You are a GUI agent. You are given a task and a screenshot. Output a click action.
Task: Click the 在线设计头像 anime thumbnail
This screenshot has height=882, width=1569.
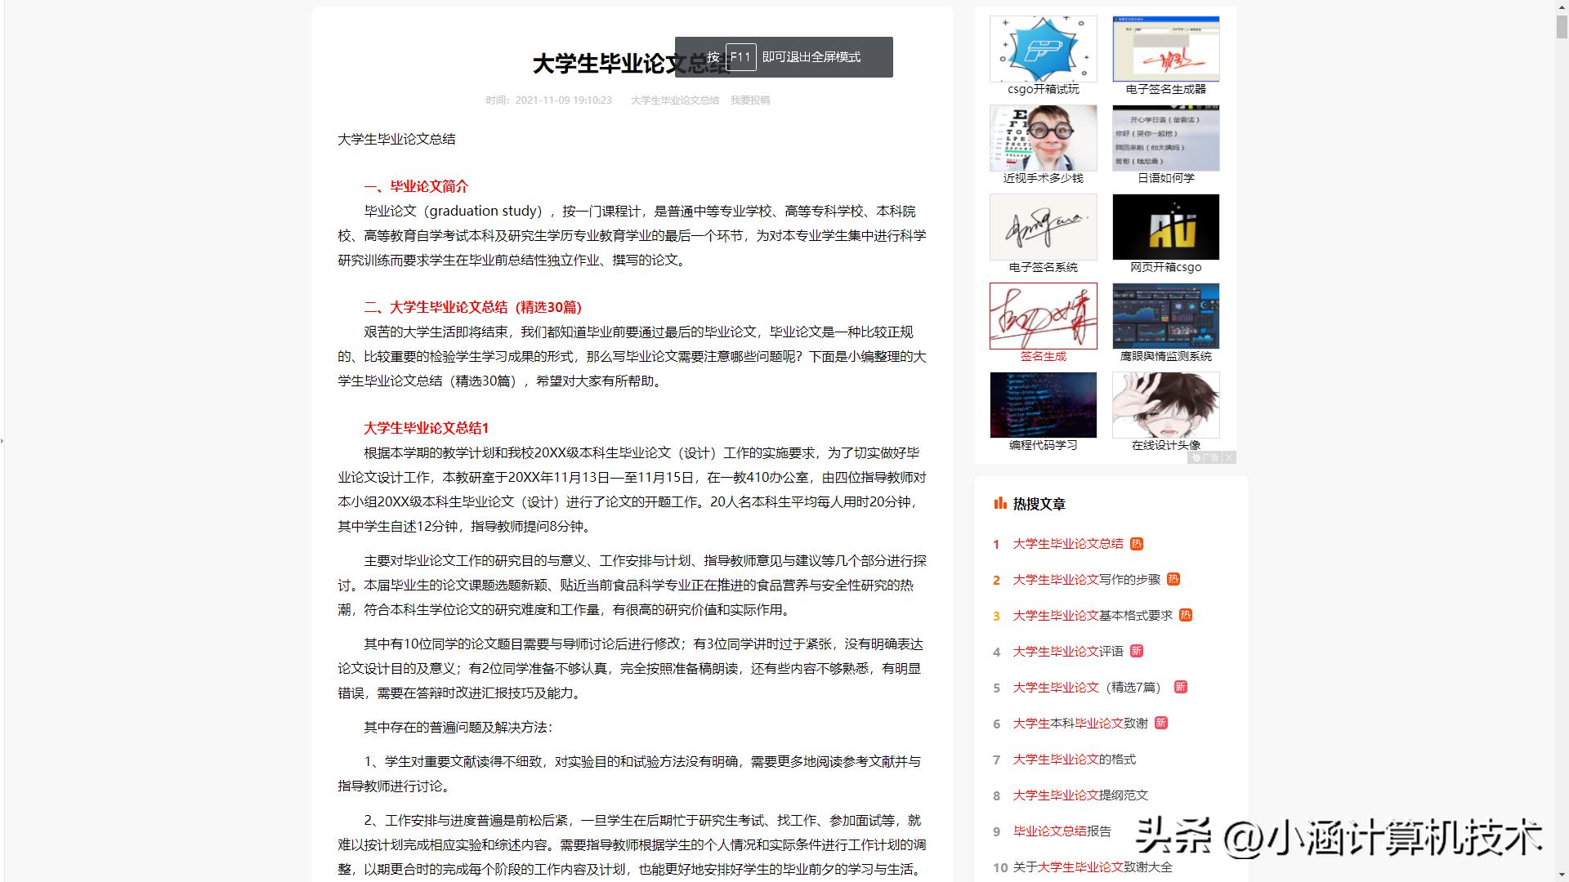click(x=1165, y=404)
